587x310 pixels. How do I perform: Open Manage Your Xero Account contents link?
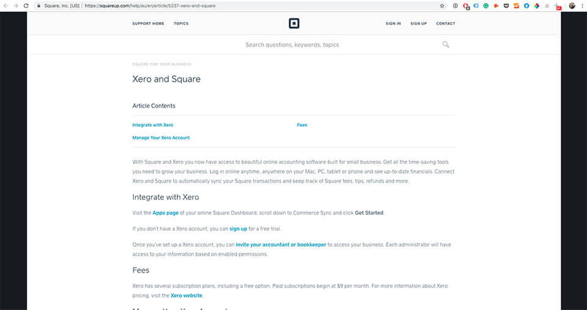[161, 138]
